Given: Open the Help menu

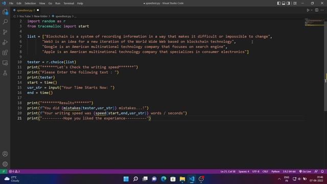Looking at the screenshot, I should click(80, 4).
